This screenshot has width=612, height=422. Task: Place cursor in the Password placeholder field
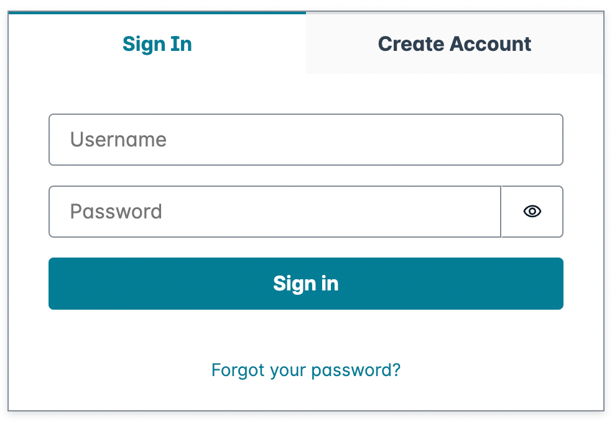275,212
